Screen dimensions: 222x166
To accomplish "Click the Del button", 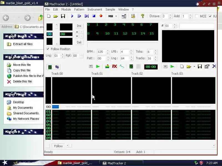I will point(79,42).
